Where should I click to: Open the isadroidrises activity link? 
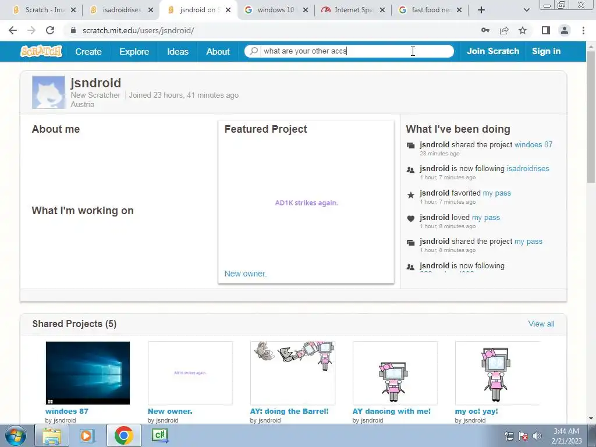pos(528,168)
